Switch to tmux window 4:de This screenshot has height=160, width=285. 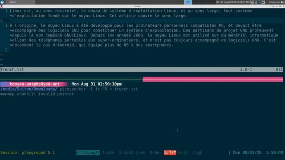[x=155, y=152]
